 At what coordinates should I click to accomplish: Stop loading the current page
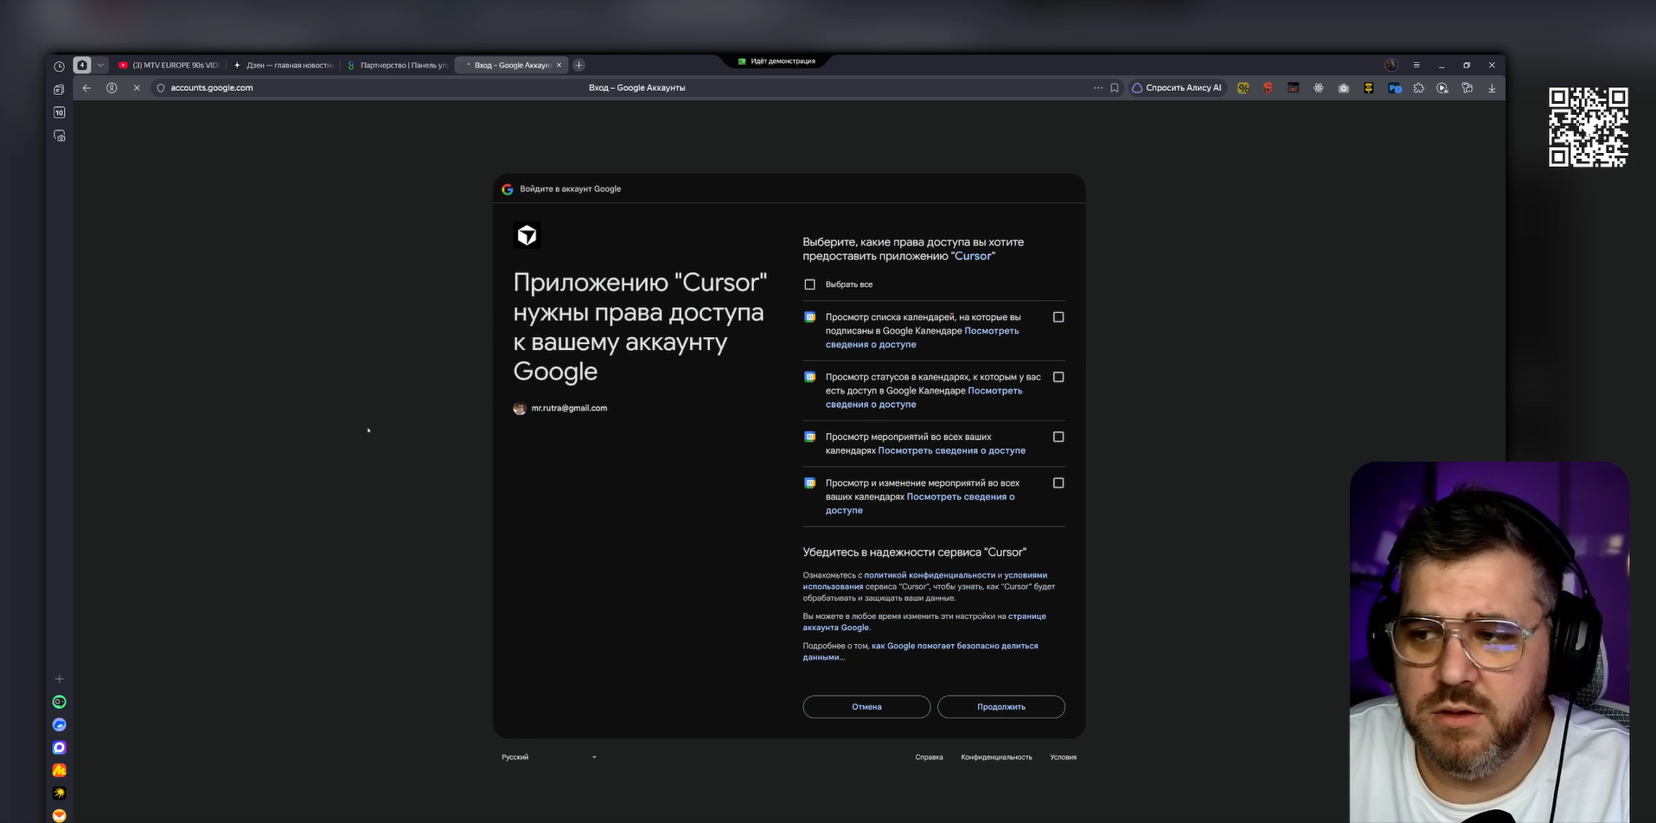(x=137, y=87)
